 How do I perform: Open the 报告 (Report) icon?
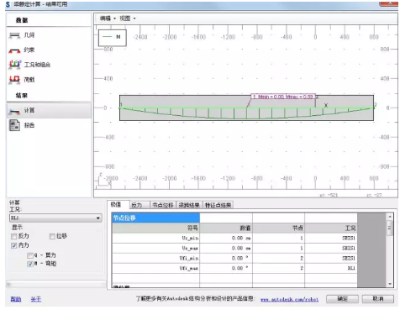[14, 125]
